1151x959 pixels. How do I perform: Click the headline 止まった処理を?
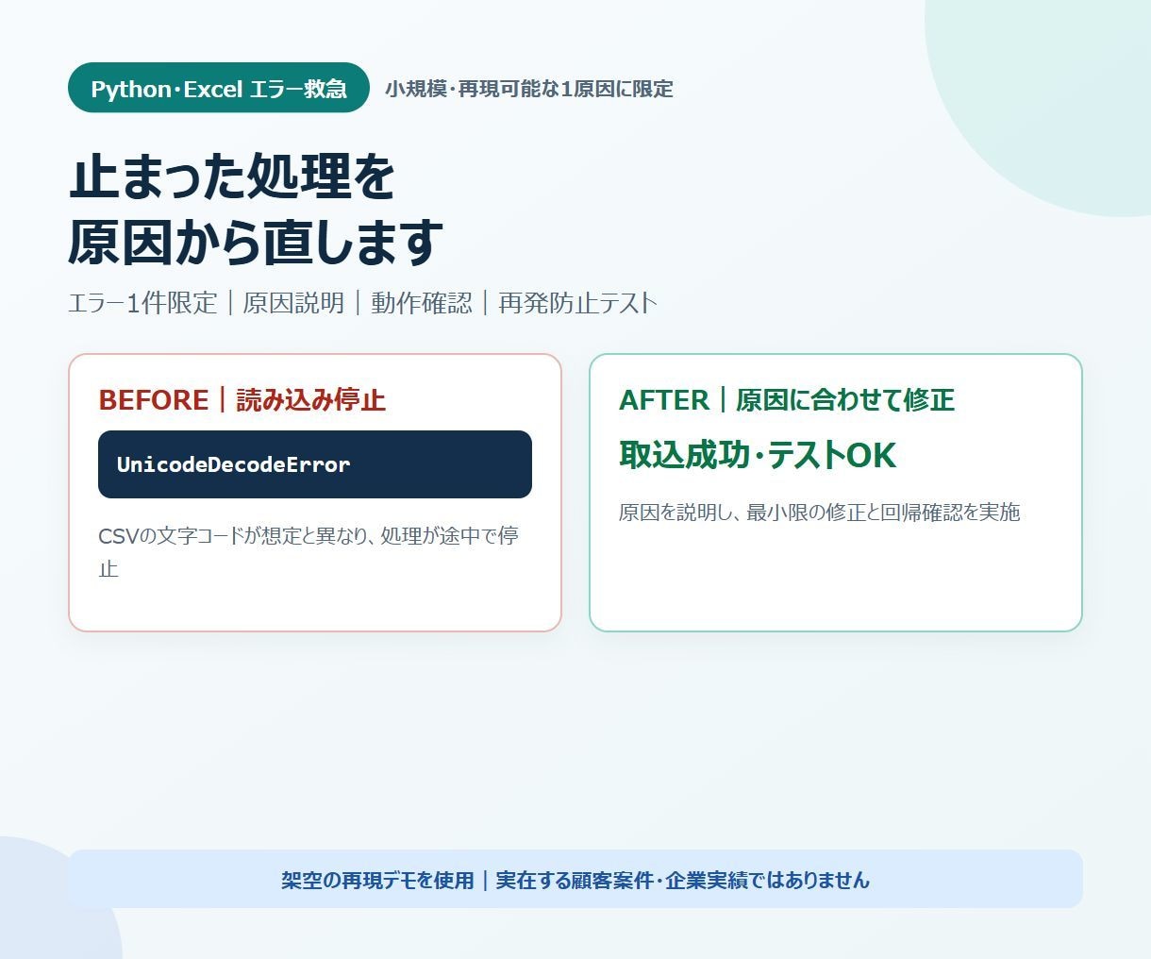tap(232, 177)
